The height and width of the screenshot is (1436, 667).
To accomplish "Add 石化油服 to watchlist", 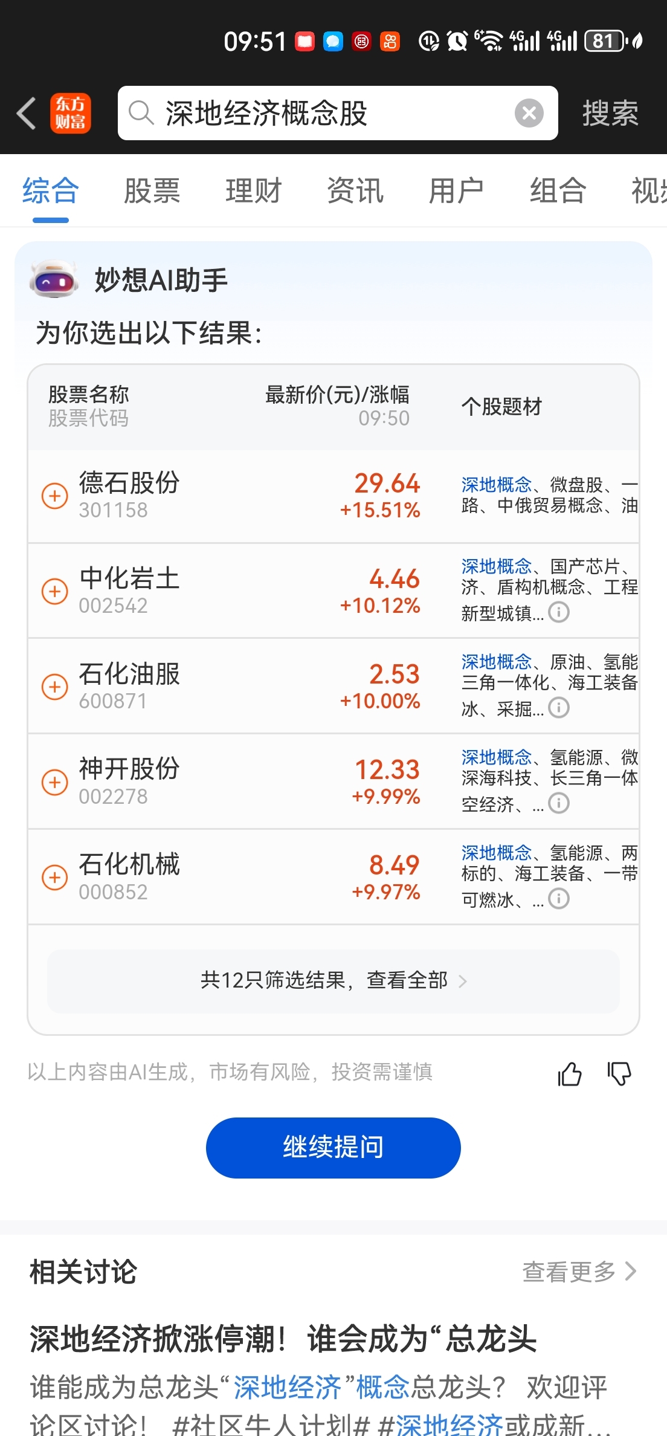I will (x=54, y=687).
